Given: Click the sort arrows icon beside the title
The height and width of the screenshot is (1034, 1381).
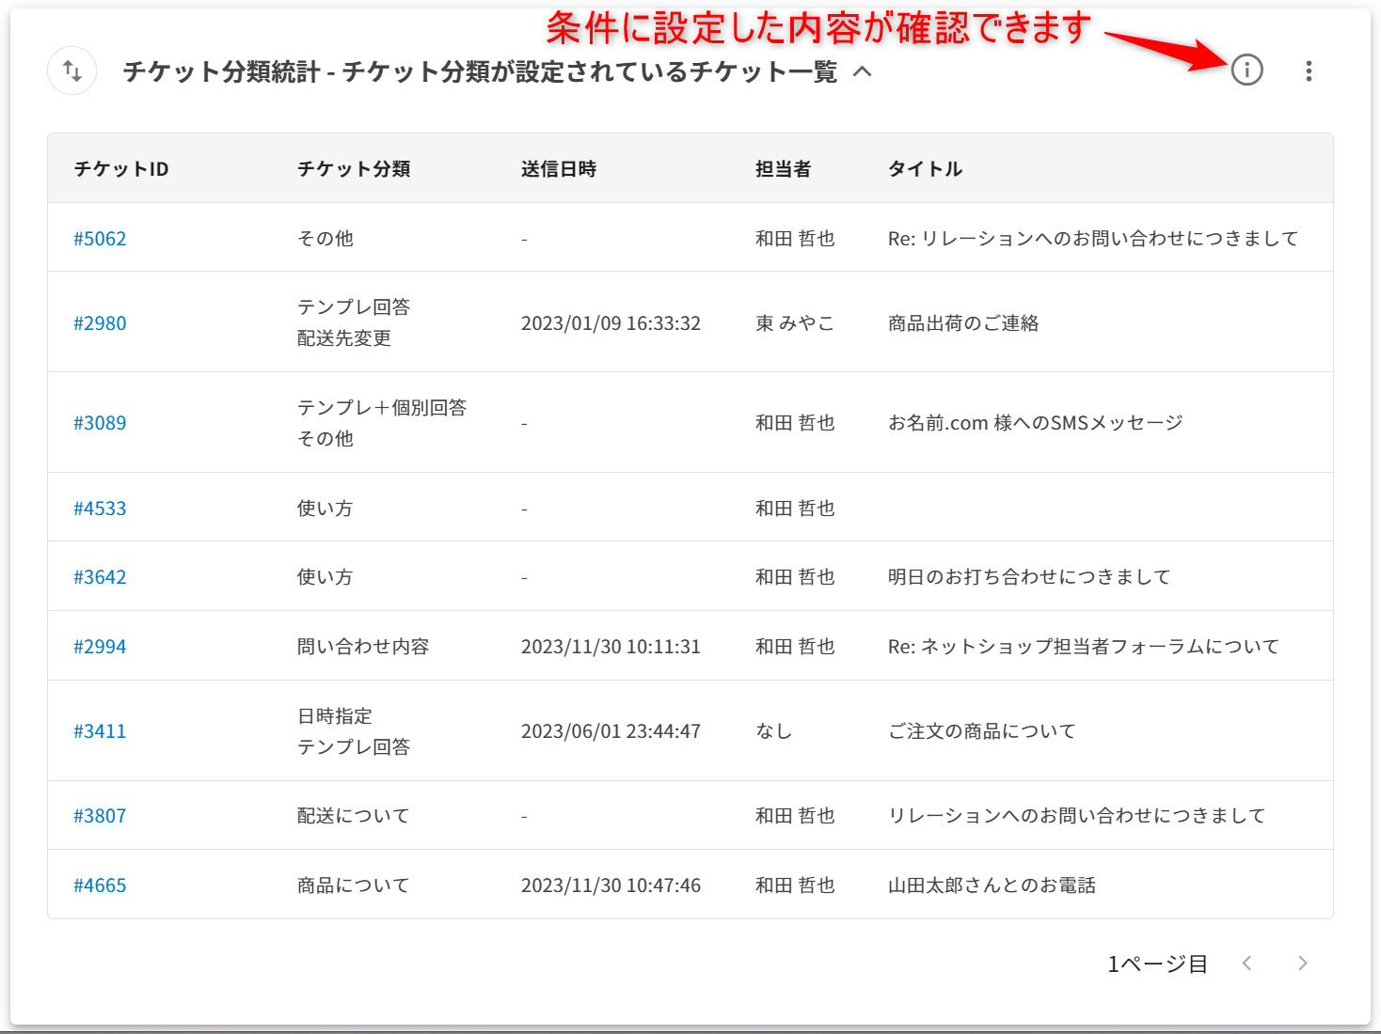Looking at the screenshot, I should 72,70.
